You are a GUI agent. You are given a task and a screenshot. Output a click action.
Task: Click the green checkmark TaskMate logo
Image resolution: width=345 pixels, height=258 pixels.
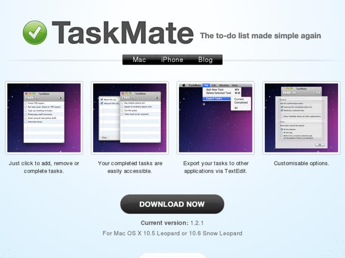point(35,33)
